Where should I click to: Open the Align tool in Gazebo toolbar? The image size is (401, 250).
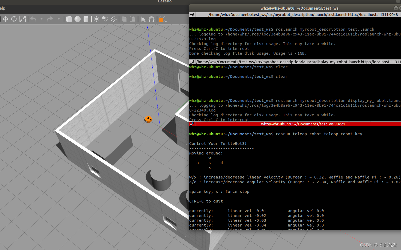pyautogui.click(x=143, y=19)
